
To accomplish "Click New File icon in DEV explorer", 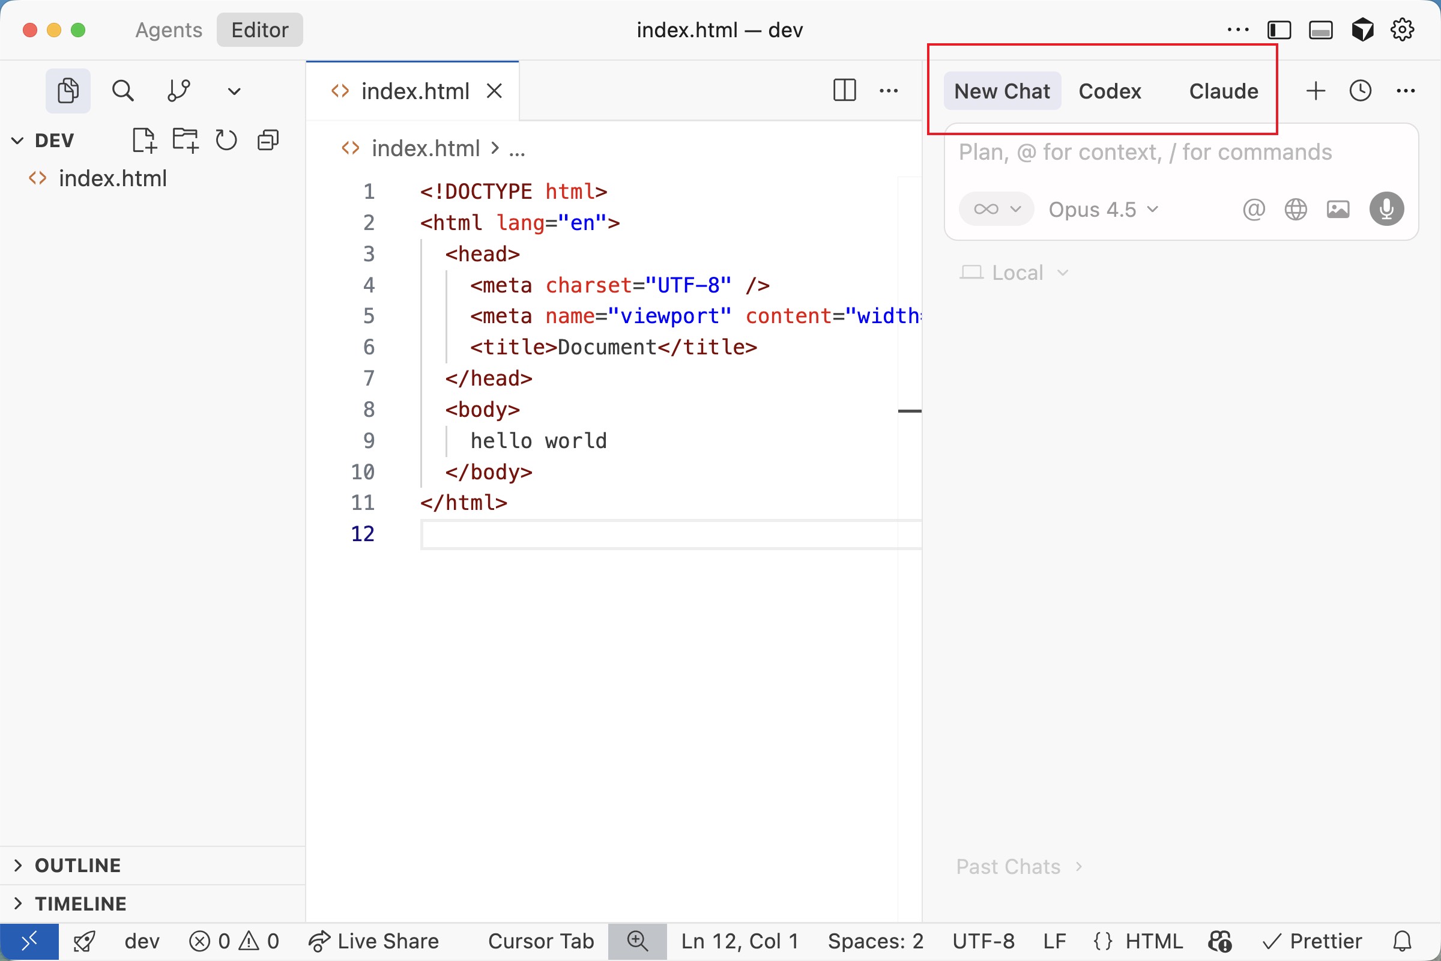I will 145,141.
